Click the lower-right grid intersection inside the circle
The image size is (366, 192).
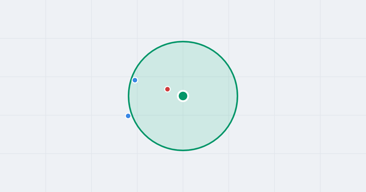click(x=229, y=115)
